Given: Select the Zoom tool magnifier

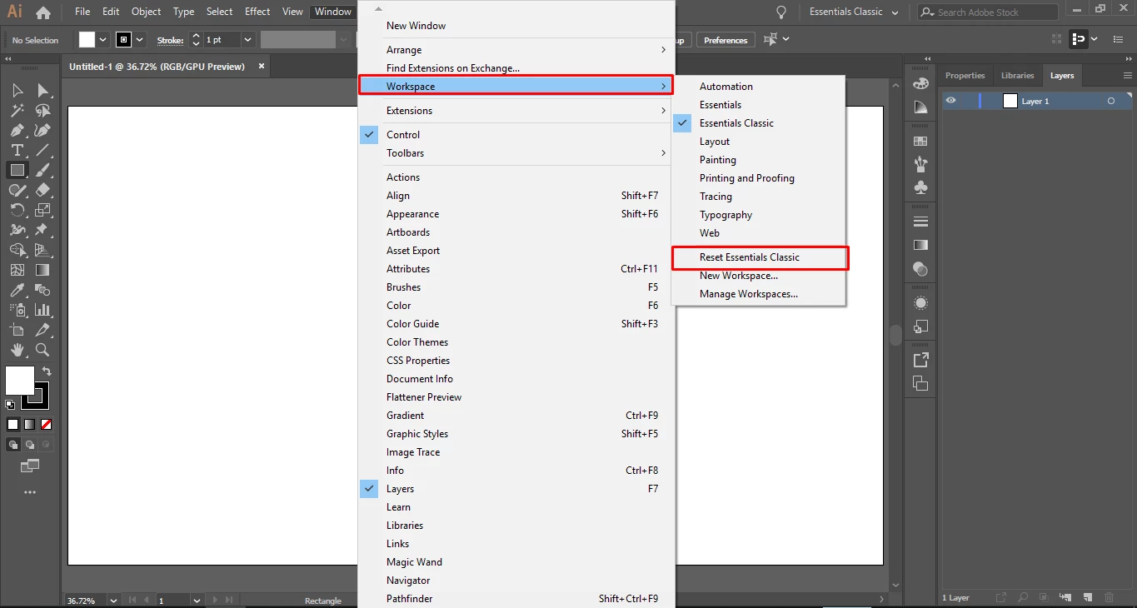Looking at the screenshot, I should pos(42,350).
